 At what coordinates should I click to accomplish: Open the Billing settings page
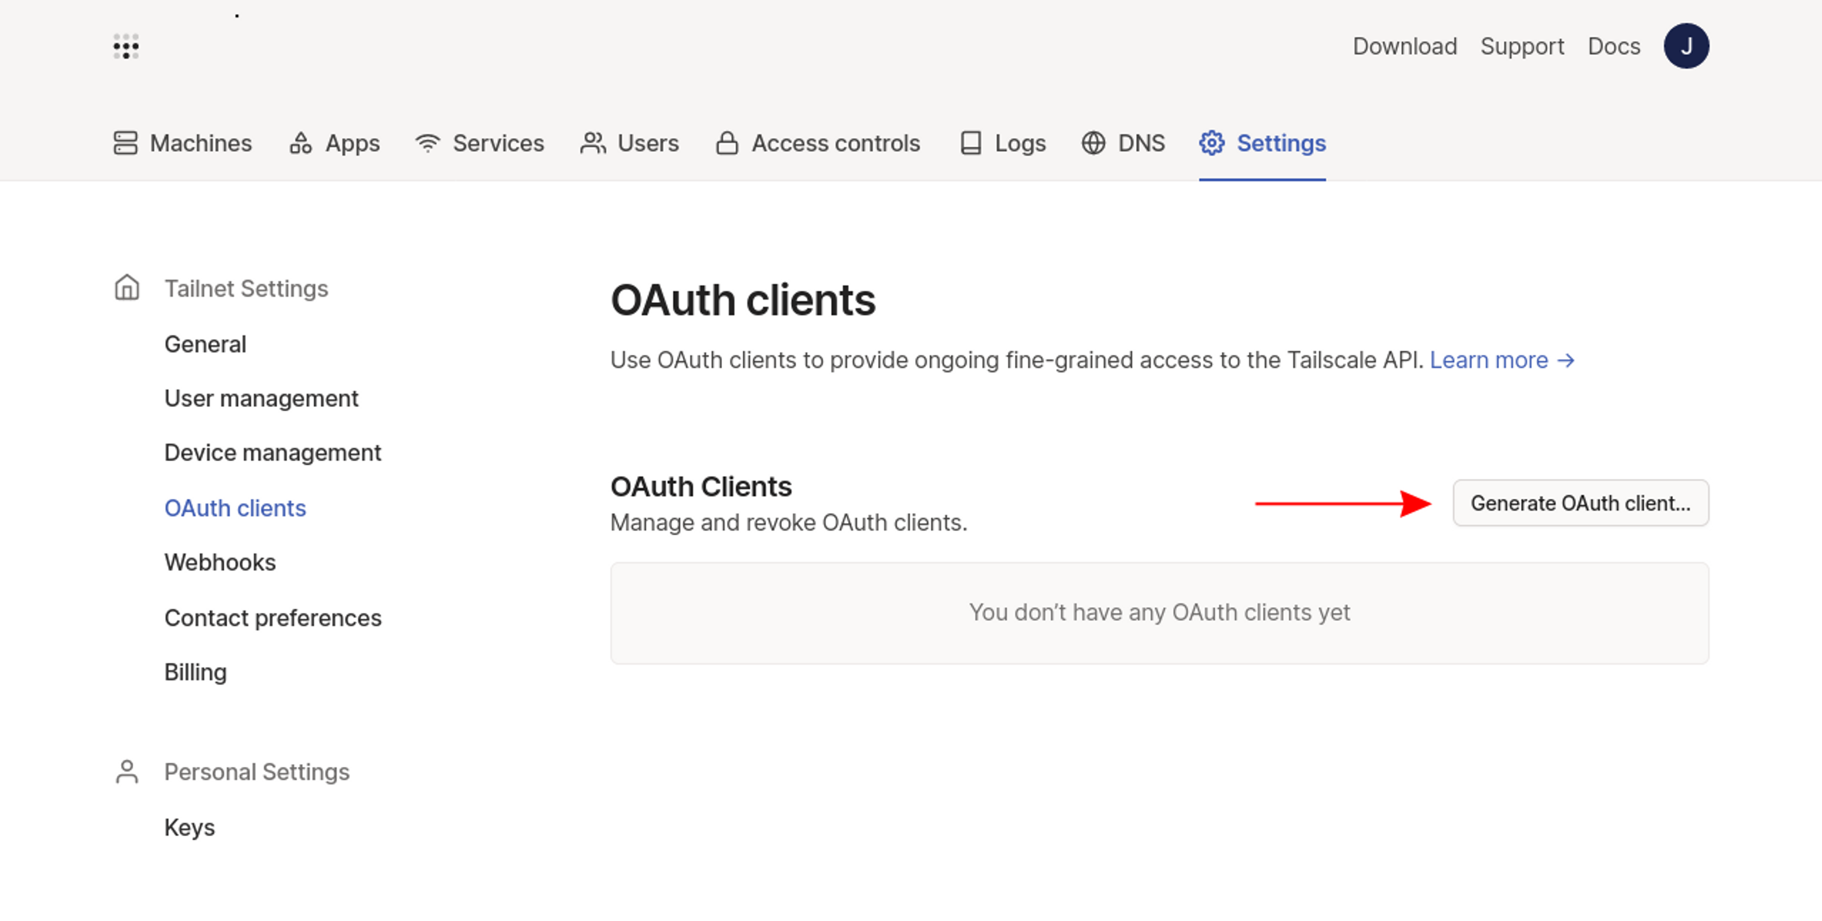(x=195, y=672)
